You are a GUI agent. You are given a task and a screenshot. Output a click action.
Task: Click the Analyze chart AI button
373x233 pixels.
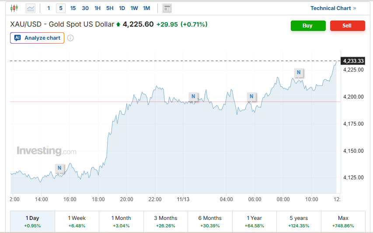tap(37, 38)
